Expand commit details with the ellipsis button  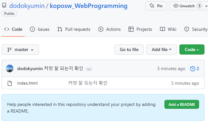coord(89,69)
